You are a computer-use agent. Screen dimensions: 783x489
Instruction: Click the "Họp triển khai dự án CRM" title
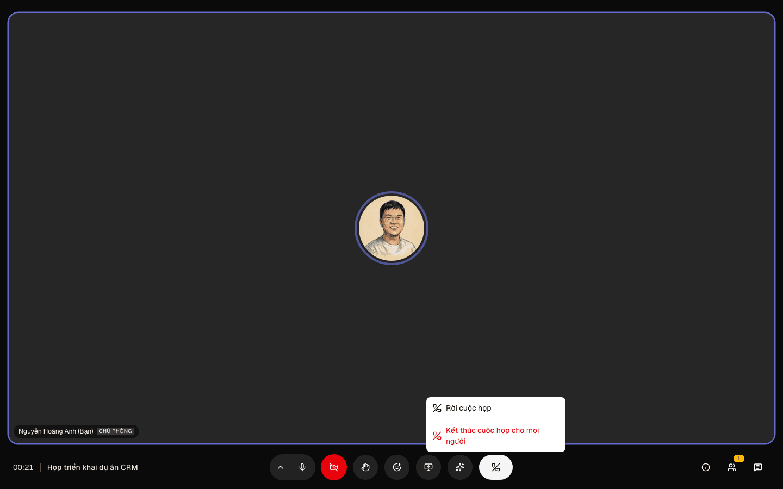pos(92,467)
